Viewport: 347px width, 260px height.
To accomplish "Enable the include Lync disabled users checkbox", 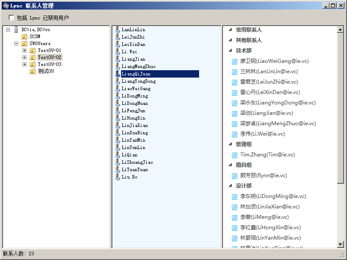I will (x=11, y=18).
